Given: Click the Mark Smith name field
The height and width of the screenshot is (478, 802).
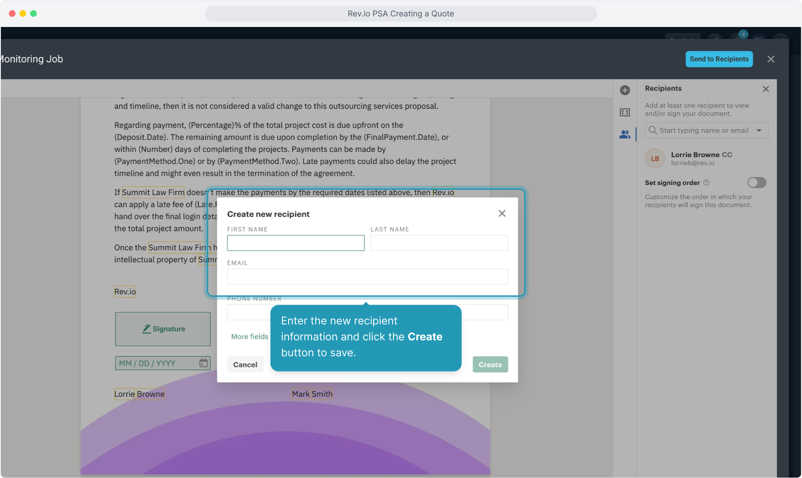Looking at the screenshot, I should tap(312, 394).
